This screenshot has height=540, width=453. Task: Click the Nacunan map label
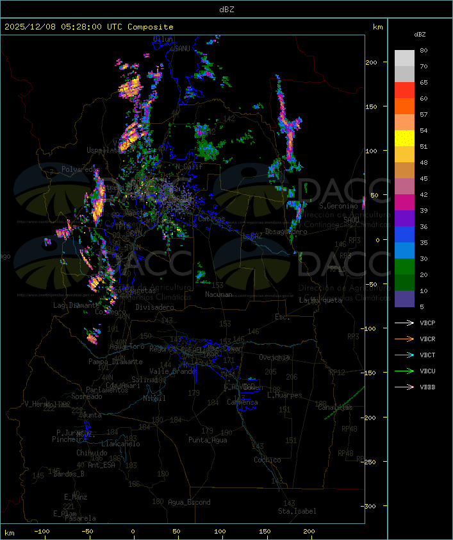point(218,294)
